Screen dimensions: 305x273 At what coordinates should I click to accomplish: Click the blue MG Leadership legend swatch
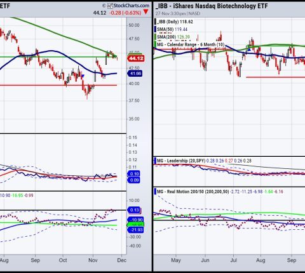click(156, 161)
